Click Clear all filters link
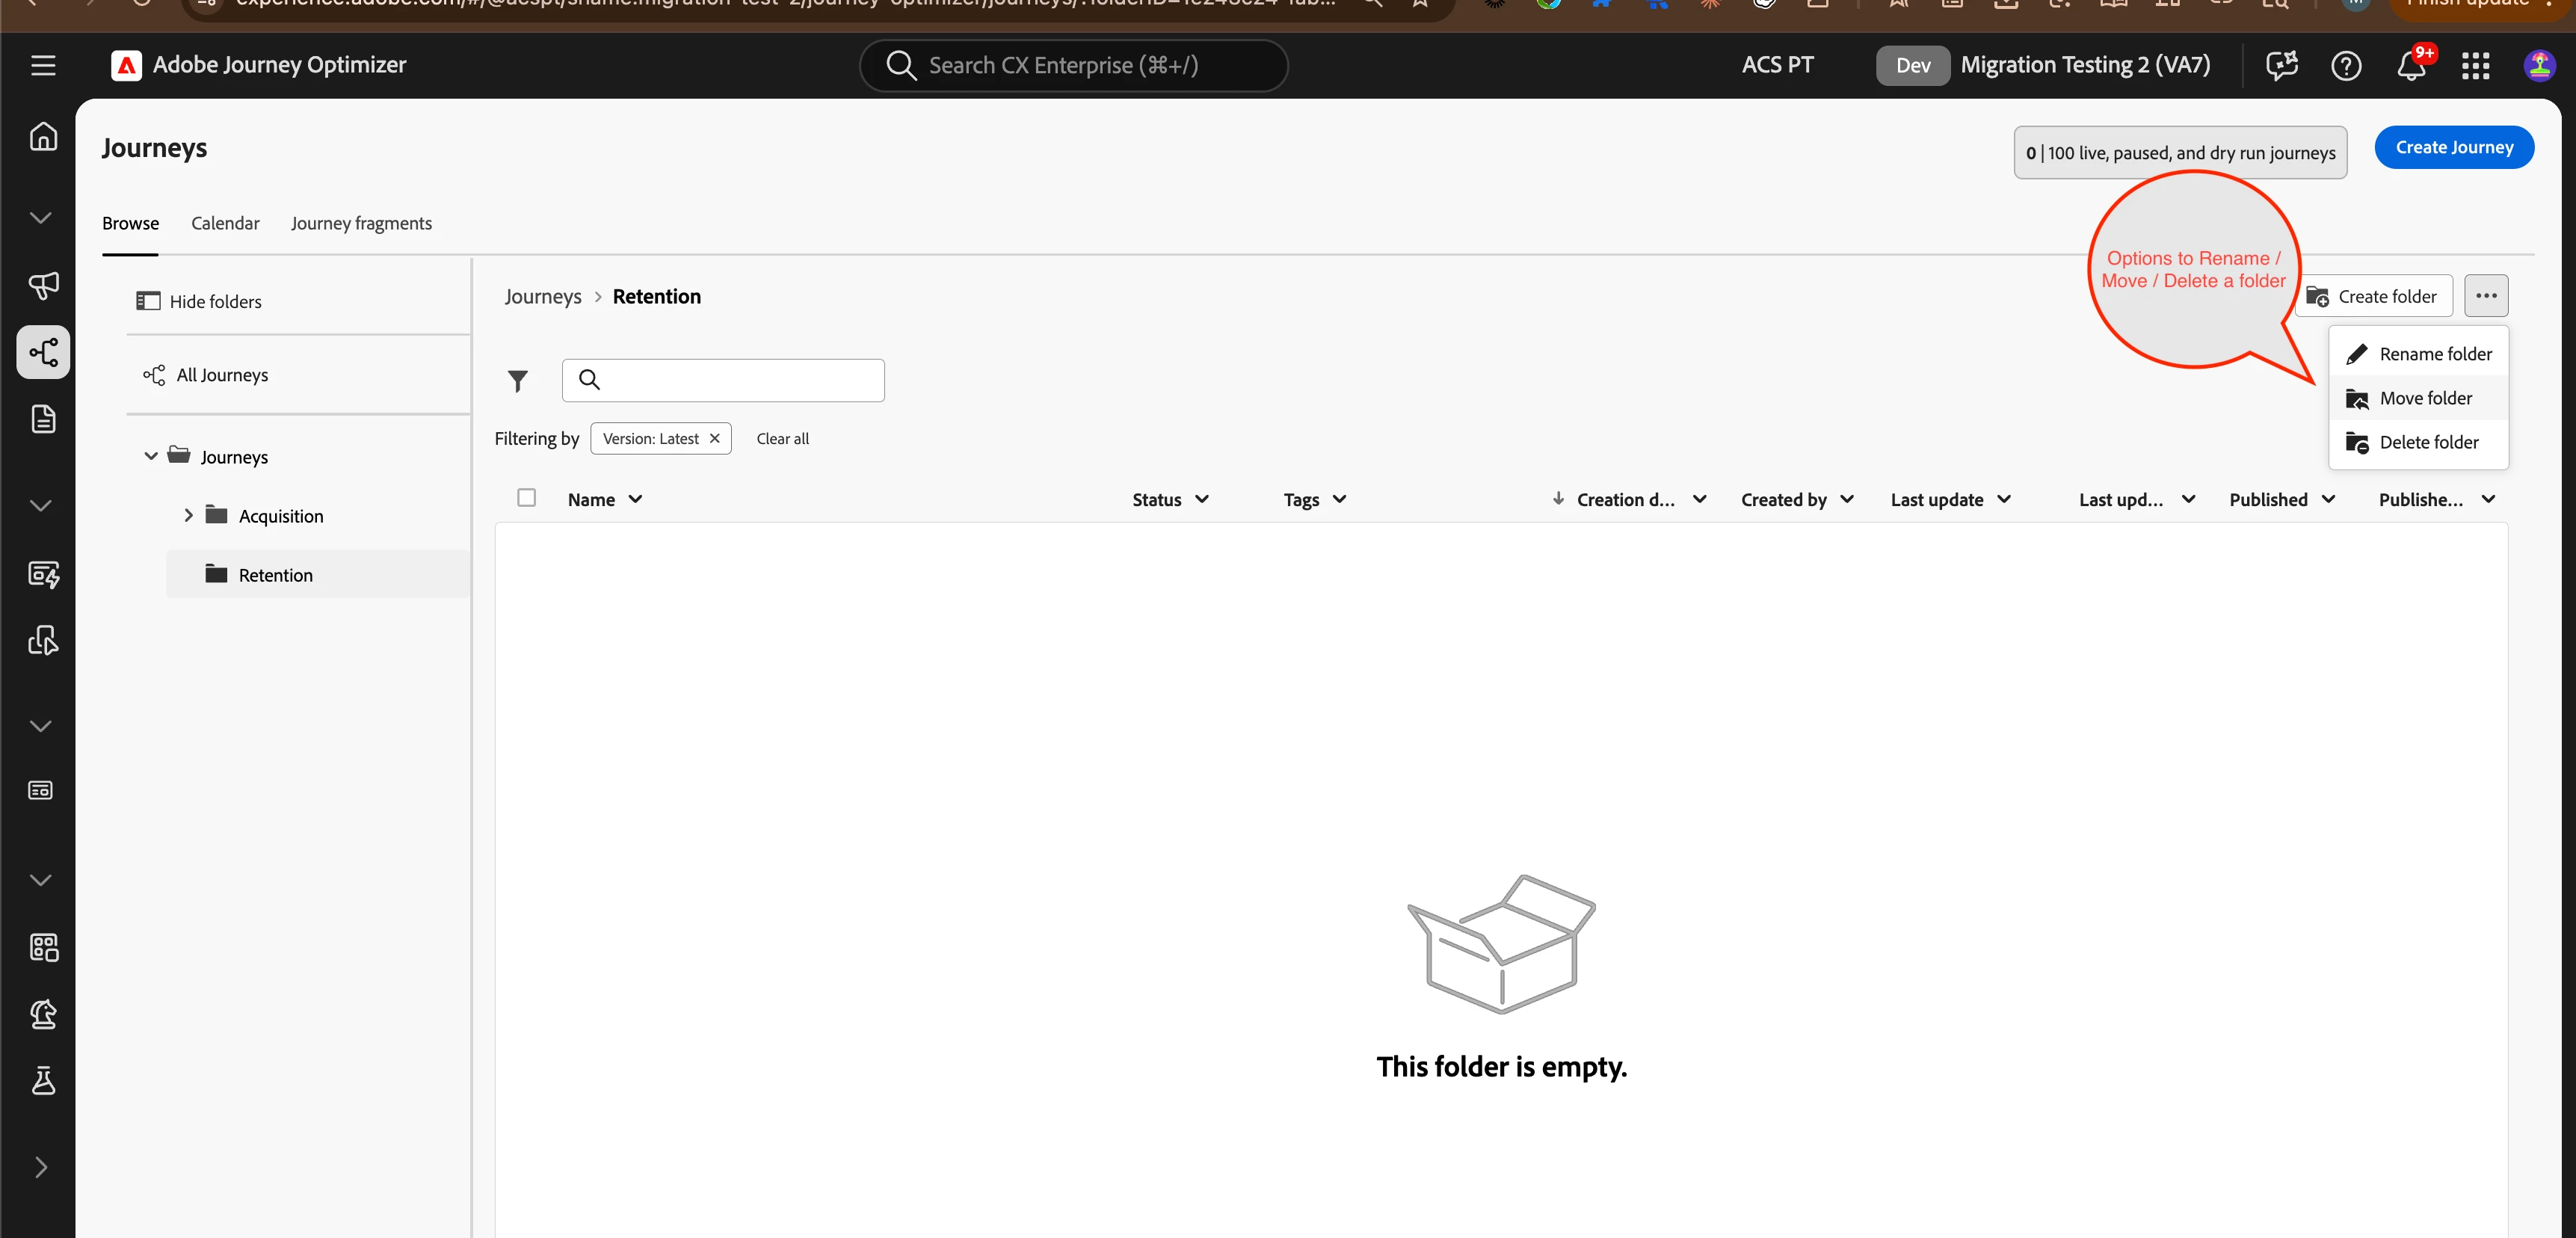The image size is (2576, 1238). coord(782,438)
